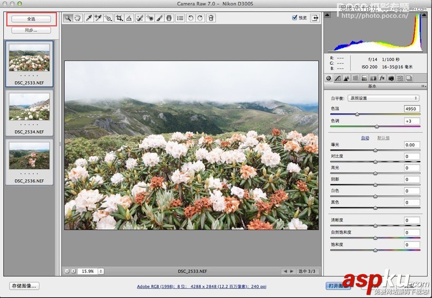Click the 色调 value field +3
The image size is (432, 298).
(412, 121)
